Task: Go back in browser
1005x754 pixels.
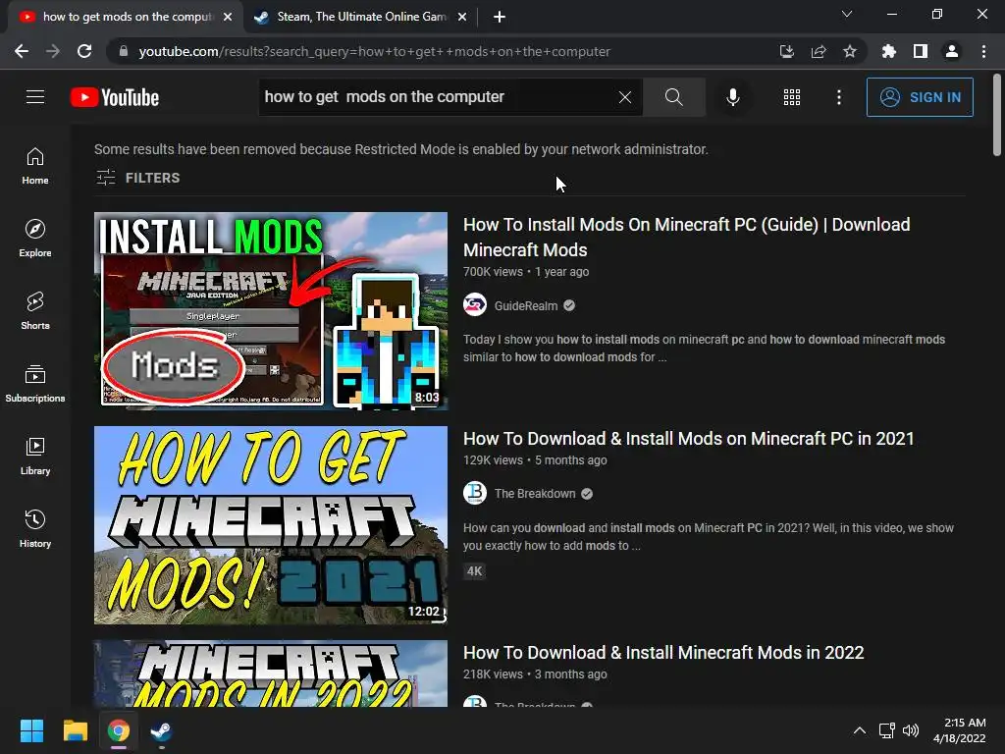Action: [x=22, y=51]
